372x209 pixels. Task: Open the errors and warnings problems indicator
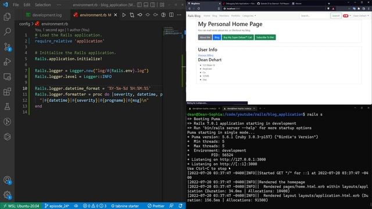(x=95, y=206)
